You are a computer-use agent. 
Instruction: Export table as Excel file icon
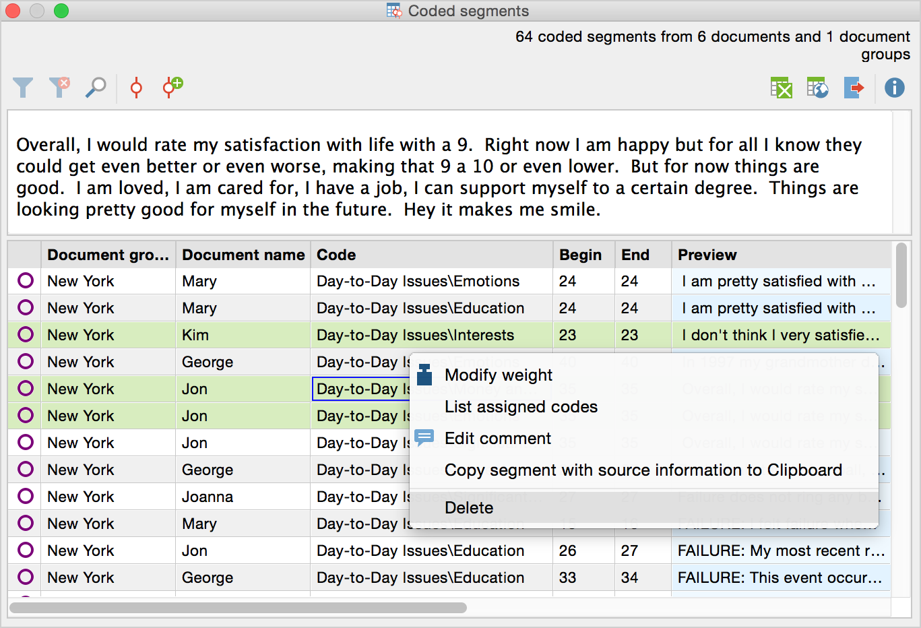point(781,88)
